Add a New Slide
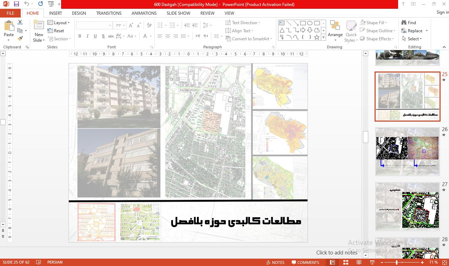 39,31
